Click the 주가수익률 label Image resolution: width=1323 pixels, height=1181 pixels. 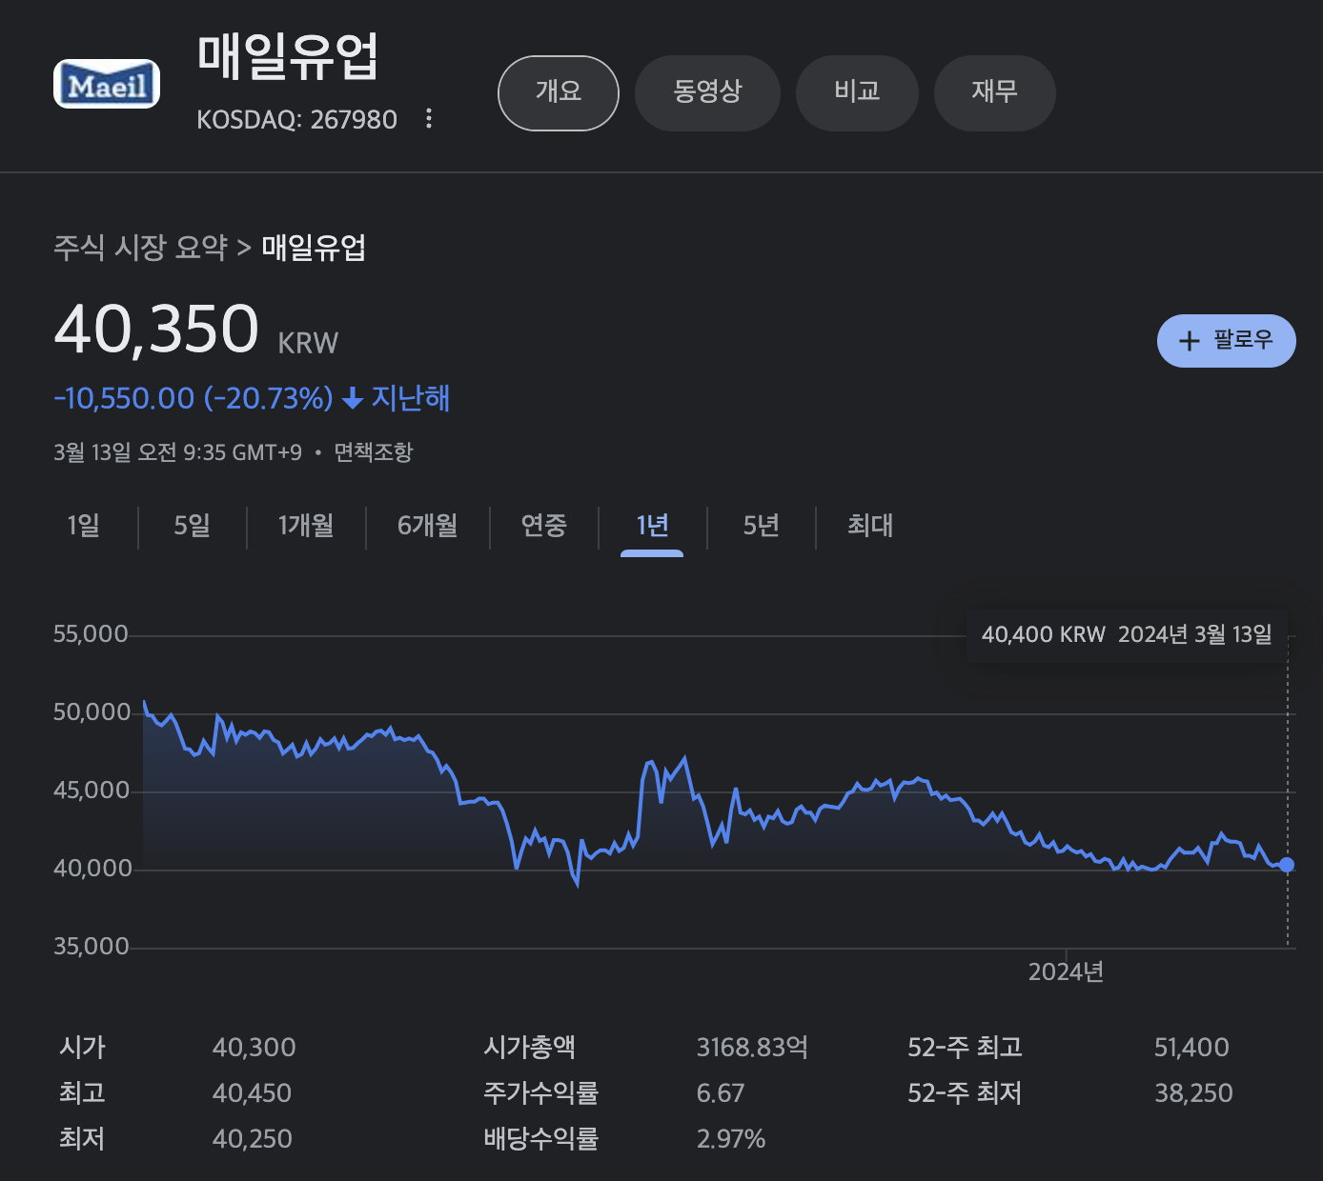[540, 1093]
